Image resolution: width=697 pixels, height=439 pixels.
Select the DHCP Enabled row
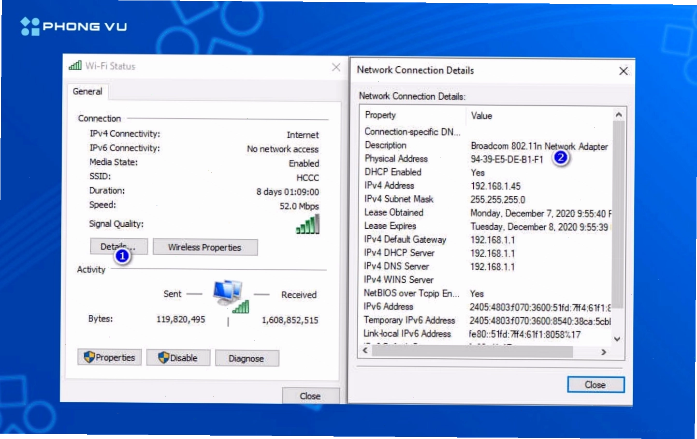[x=486, y=172]
